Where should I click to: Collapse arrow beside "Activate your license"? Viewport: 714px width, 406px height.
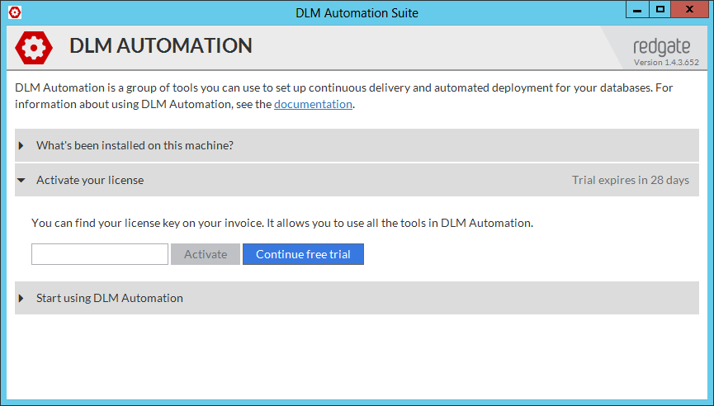[21, 180]
